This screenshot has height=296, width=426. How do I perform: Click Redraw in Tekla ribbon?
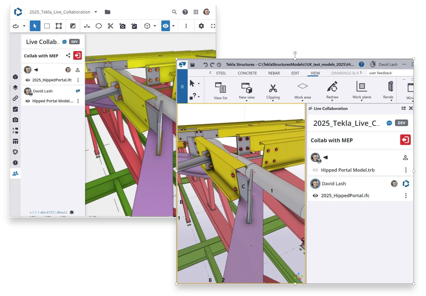click(332, 91)
